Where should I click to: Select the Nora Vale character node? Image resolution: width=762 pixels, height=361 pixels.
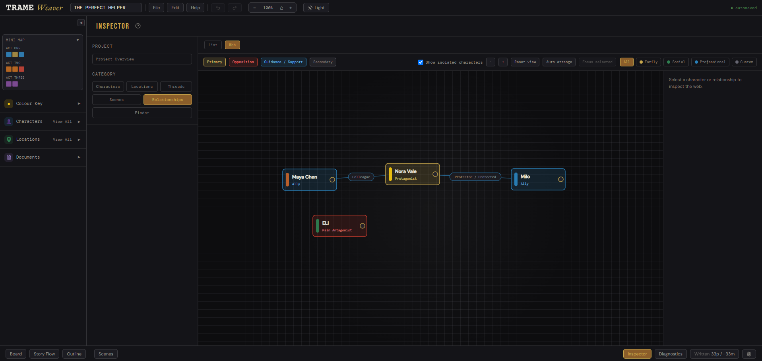tap(412, 174)
